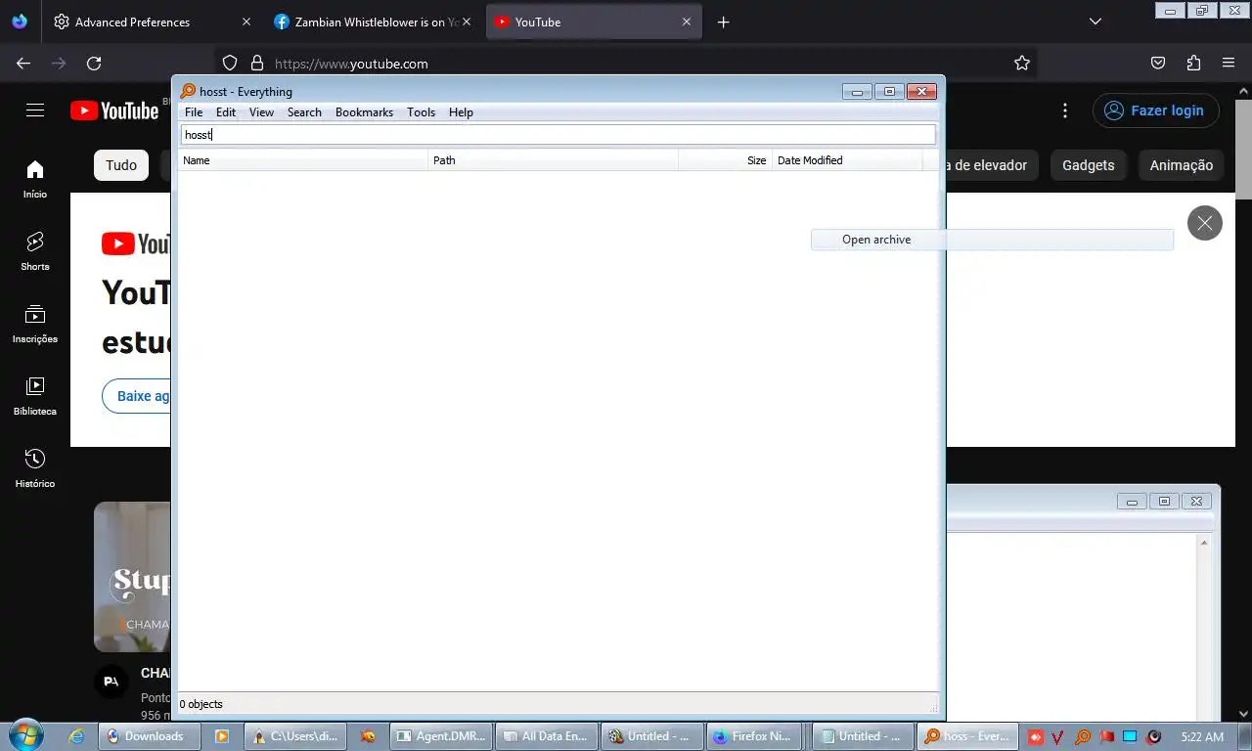The image size is (1252, 751).
Task: Sort results by the Size column header
Action: tap(725, 160)
